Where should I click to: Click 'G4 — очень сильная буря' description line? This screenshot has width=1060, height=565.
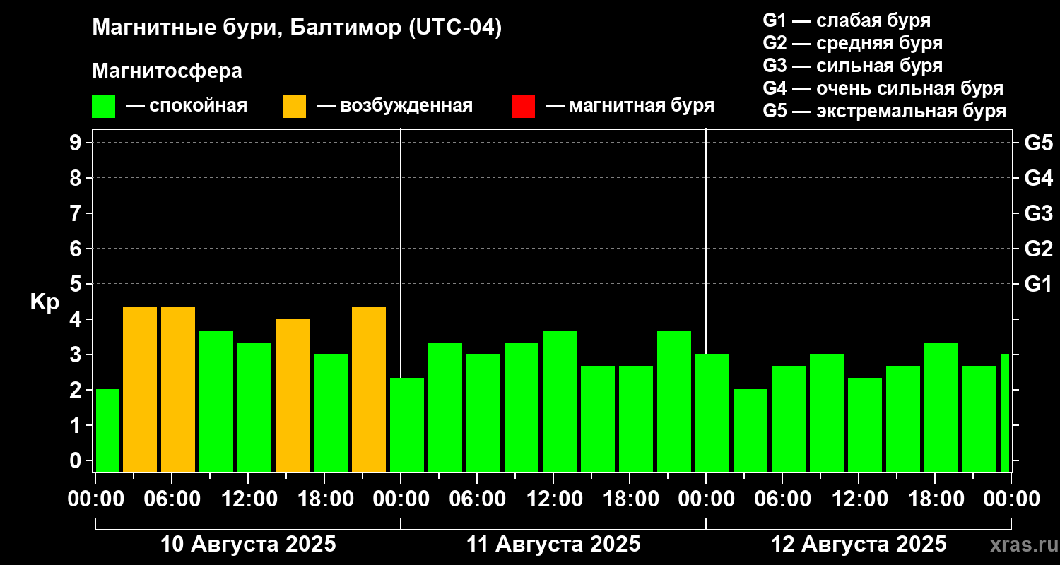pyautogui.click(x=883, y=88)
